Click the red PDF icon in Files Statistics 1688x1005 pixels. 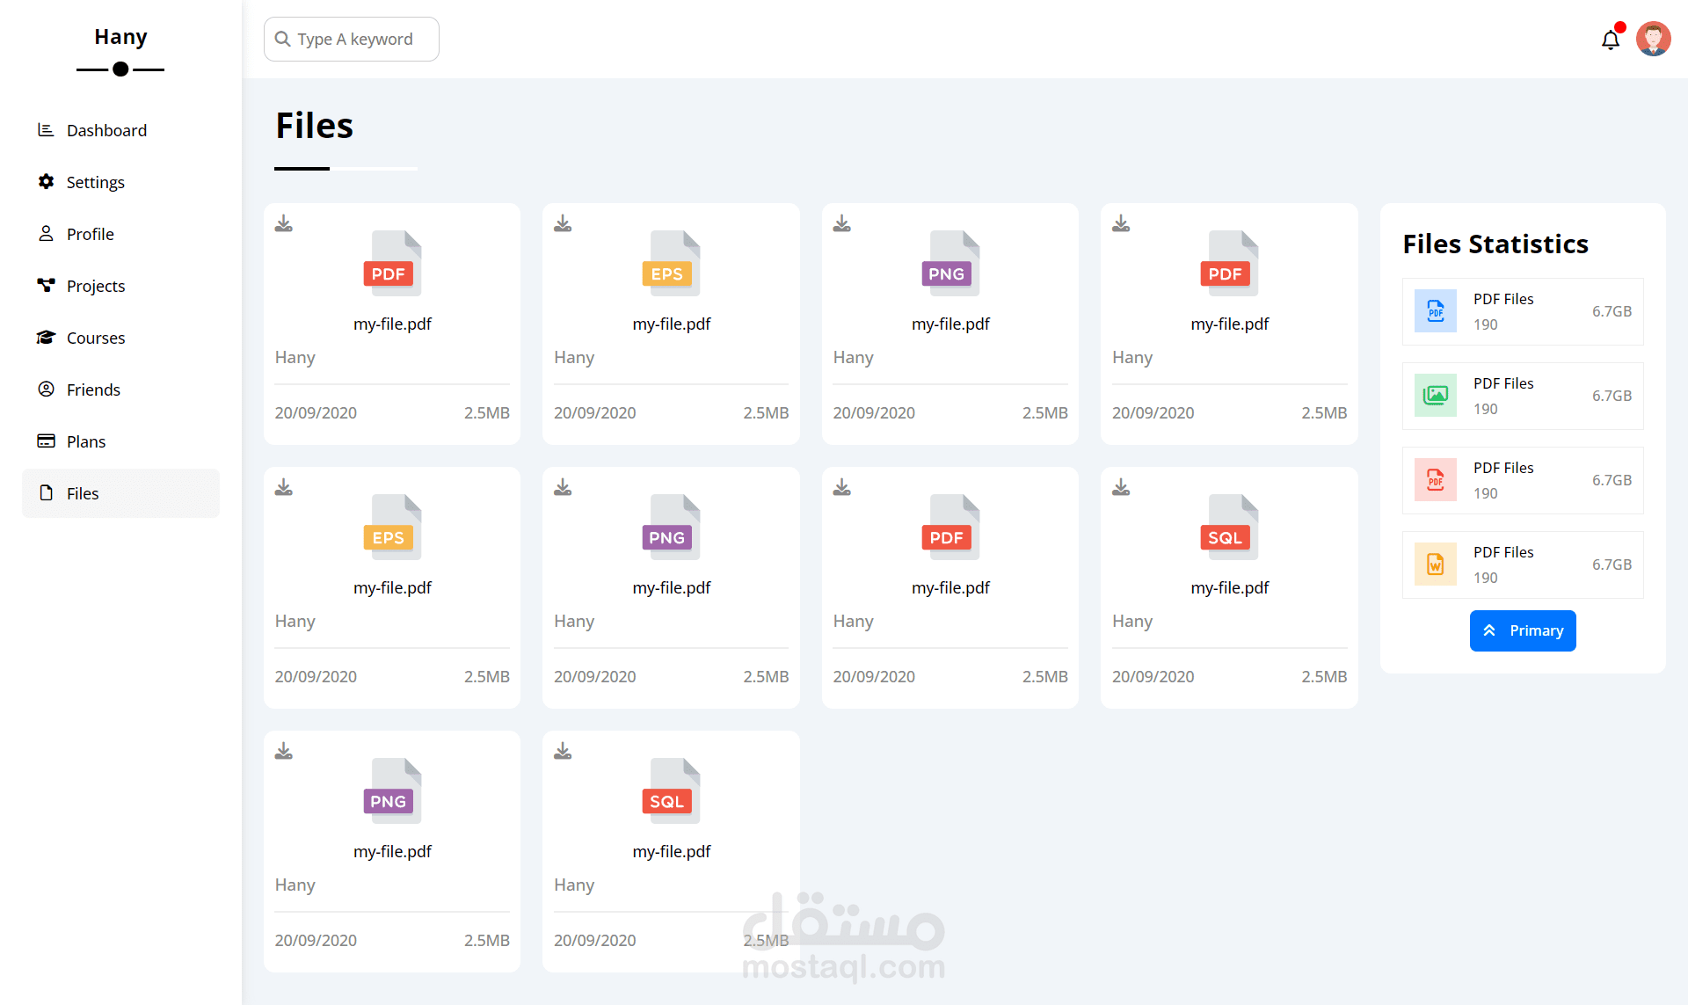1435,480
